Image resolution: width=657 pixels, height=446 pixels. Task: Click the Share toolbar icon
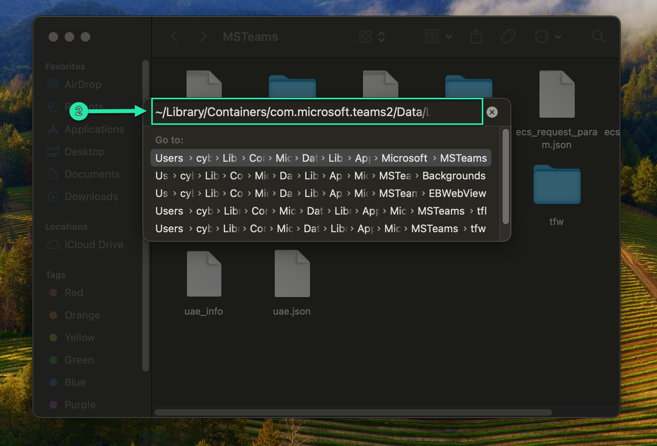click(476, 37)
